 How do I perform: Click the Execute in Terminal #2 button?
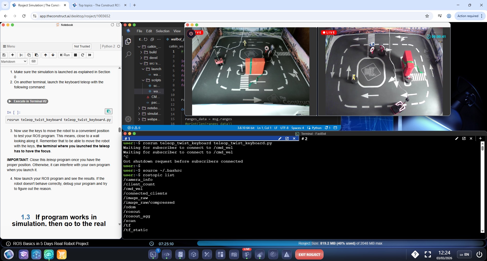pos(28,101)
